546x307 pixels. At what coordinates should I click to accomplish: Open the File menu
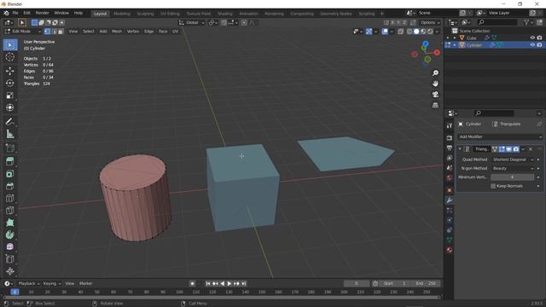[x=15, y=13]
